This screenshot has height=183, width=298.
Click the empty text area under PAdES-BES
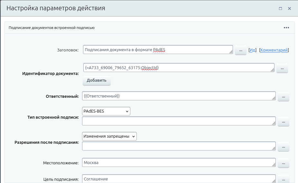(x=179, y=121)
